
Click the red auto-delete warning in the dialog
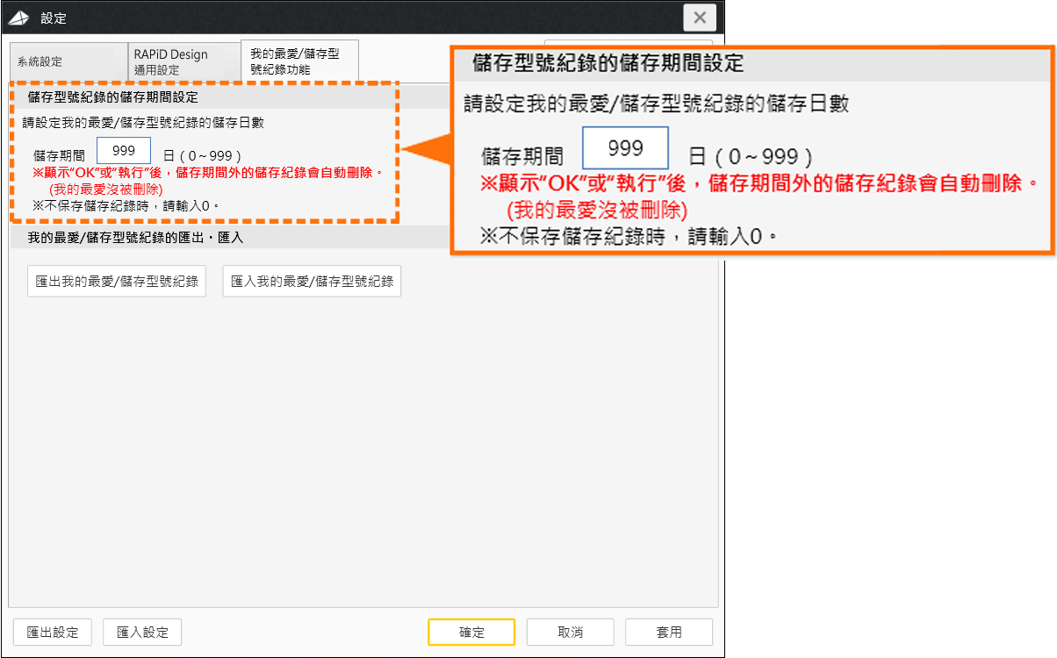click(207, 173)
